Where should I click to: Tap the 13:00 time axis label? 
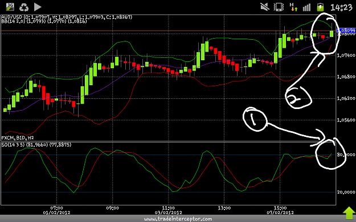[x=224, y=208]
